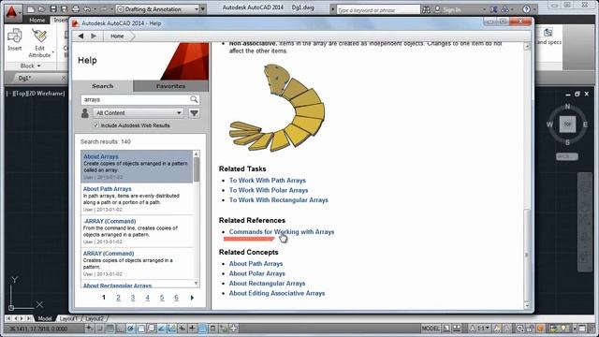The image size is (599, 337).
Task: Open To Work With Path Arrays link
Action: click(268, 181)
